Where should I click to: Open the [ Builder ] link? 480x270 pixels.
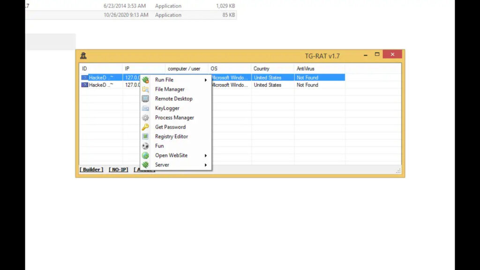point(91,170)
